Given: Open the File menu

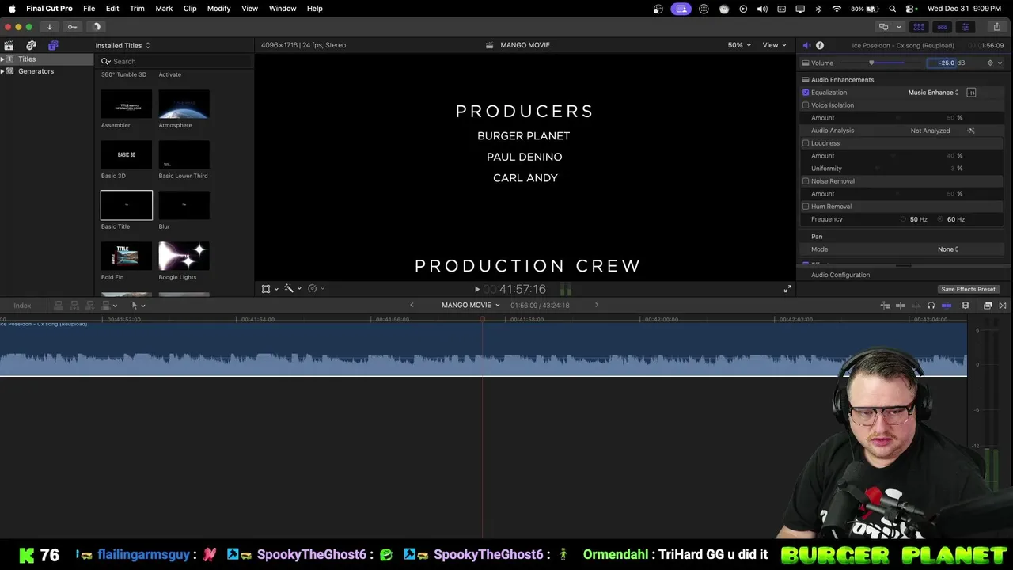Looking at the screenshot, I should click(x=89, y=9).
